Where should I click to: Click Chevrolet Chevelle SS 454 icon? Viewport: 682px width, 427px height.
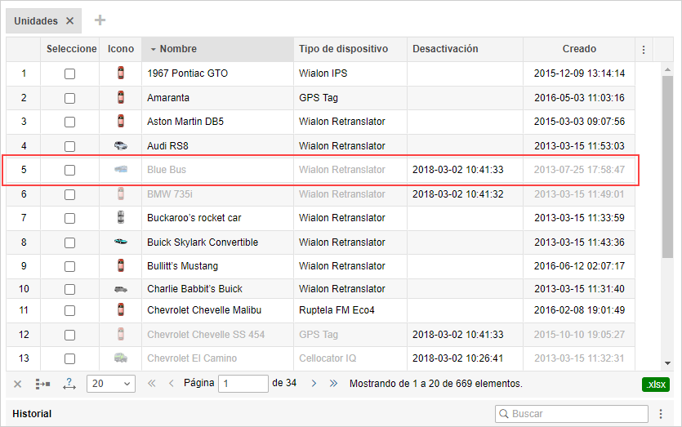(x=121, y=335)
